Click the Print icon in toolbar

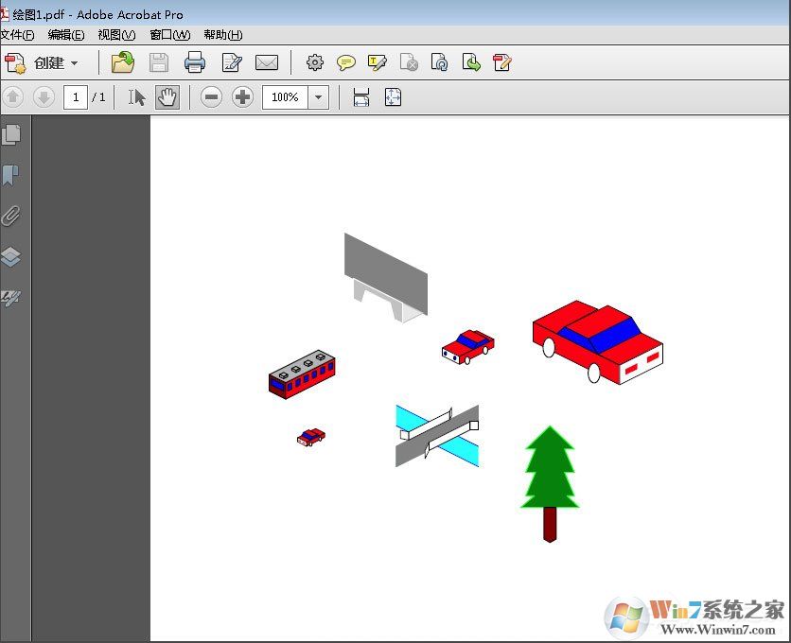pyautogui.click(x=195, y=63)
